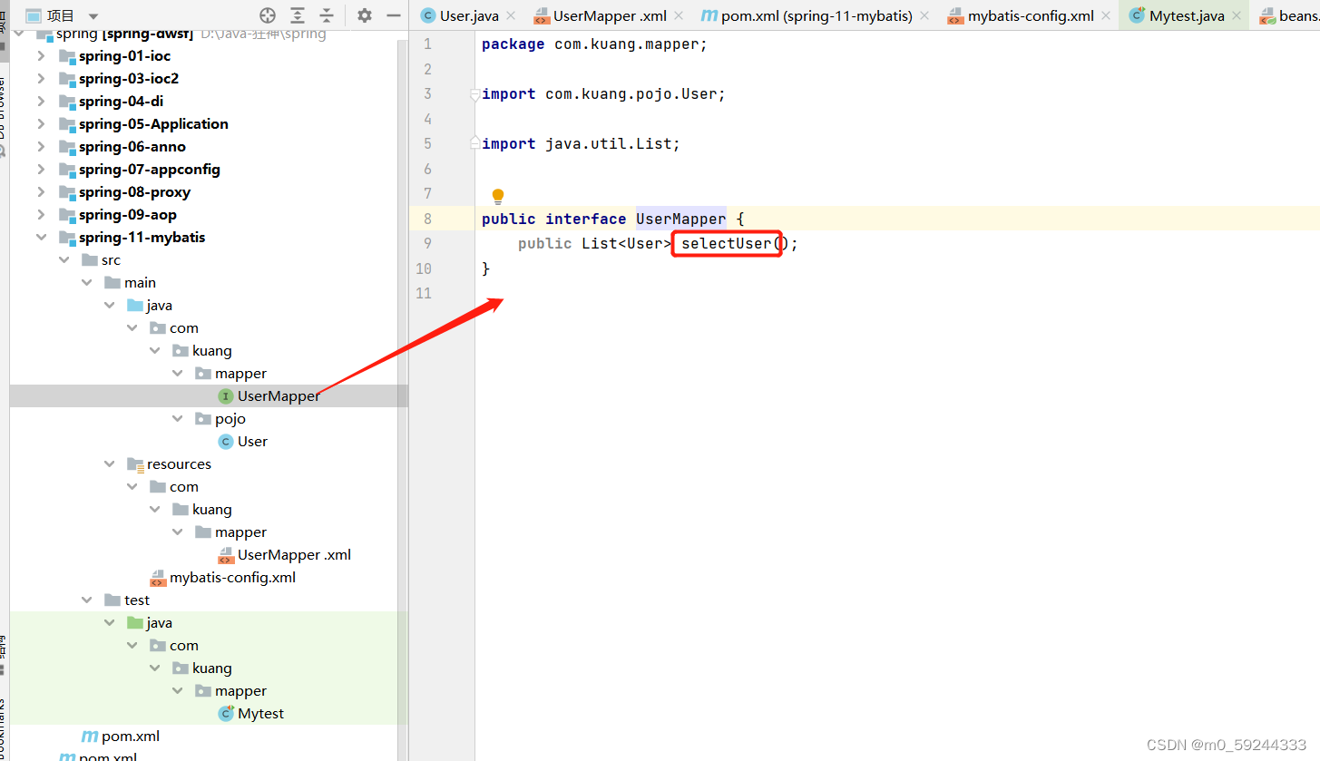The width and height of the screenshot is (1320, 761).
Task: Open the 项目 view dropdown arrow
Action: 93,15
